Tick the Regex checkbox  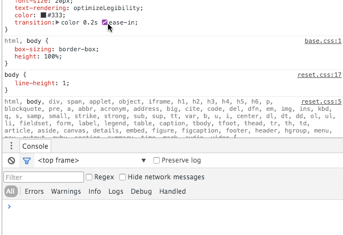[x=89, y=177]
